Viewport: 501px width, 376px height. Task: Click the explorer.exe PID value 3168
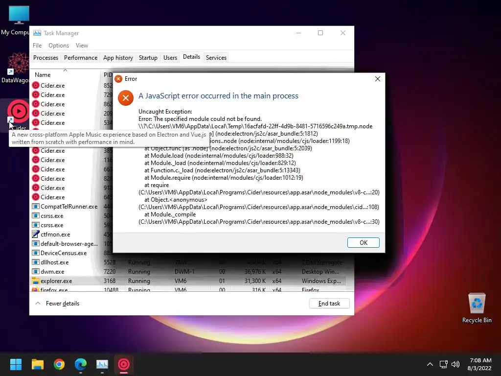(x=110, y=281)
